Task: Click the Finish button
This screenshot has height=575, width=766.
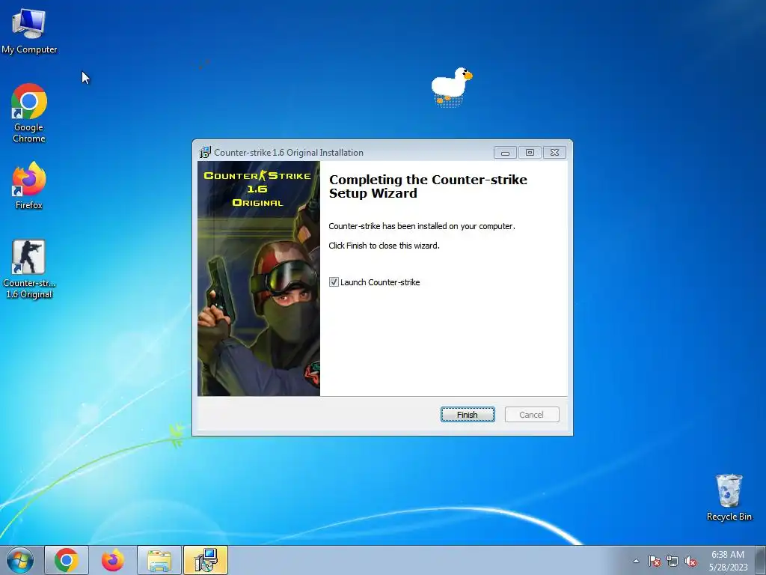Action: 468,415
